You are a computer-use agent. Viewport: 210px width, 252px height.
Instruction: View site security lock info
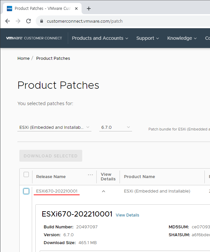tap(42, 21)
